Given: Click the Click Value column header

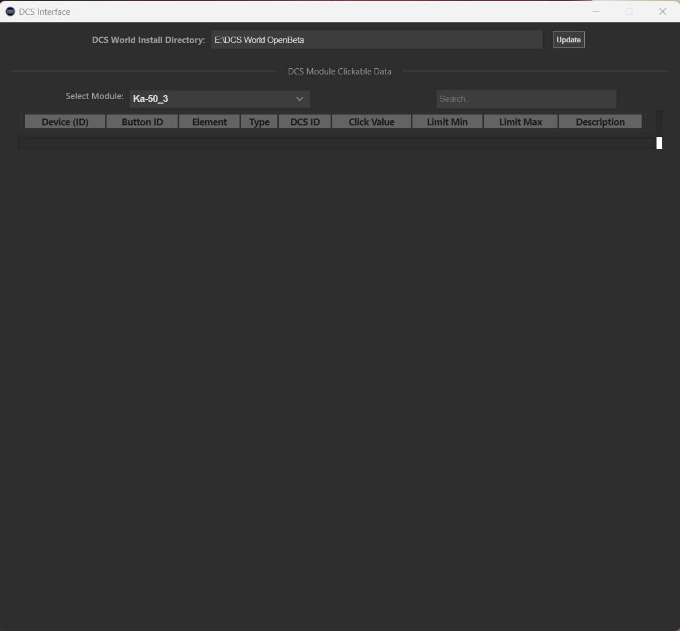Looking at the screenshot, I should (372, 122).
